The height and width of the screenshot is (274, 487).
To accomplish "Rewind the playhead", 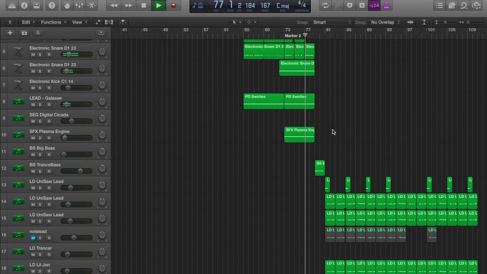I will click(x=114, y=5).
